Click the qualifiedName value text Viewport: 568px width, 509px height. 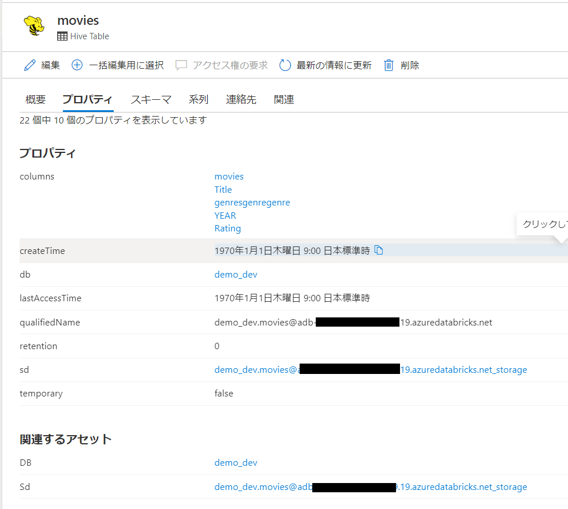tap(353, 323)
